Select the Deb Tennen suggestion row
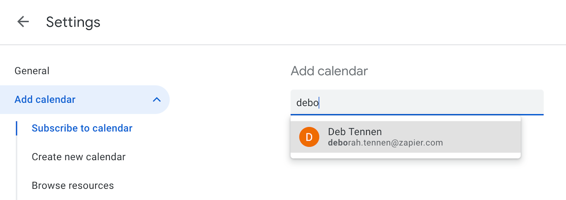 pos(405,137)
